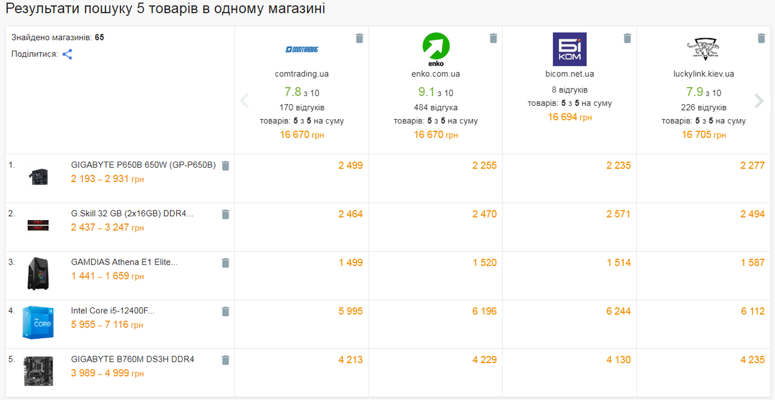Click enko price 2 255 for P650B
The image size is (775, 400).
(x=484, y=165)
